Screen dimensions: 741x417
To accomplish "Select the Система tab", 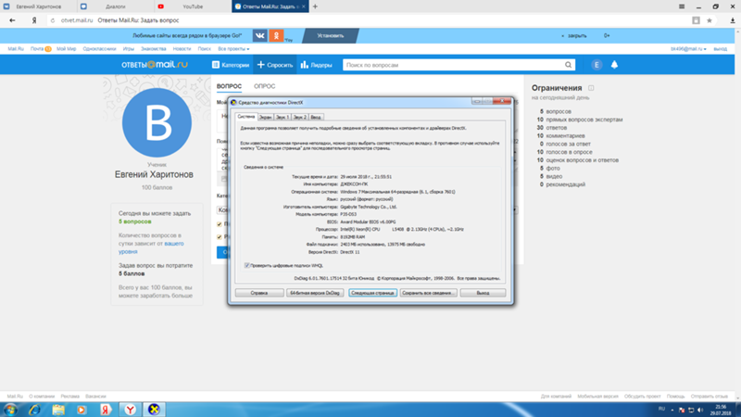I will (246, 117).
